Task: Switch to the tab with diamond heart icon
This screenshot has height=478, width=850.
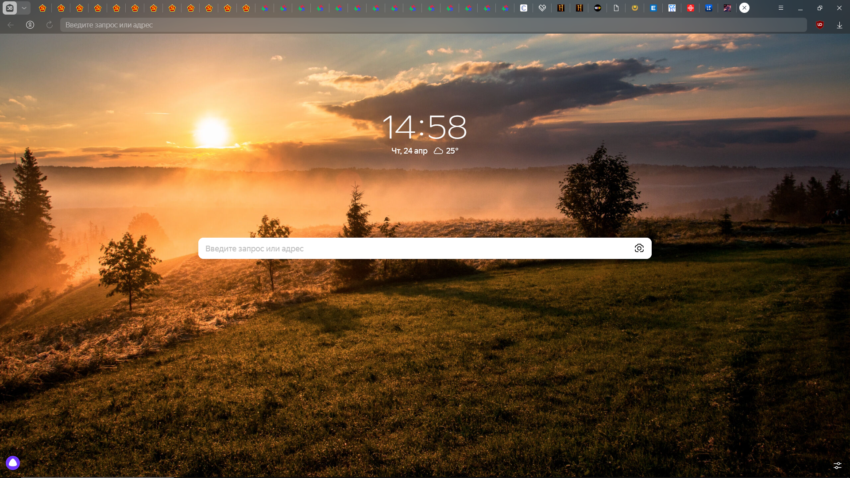Action: tap(542, 8)
